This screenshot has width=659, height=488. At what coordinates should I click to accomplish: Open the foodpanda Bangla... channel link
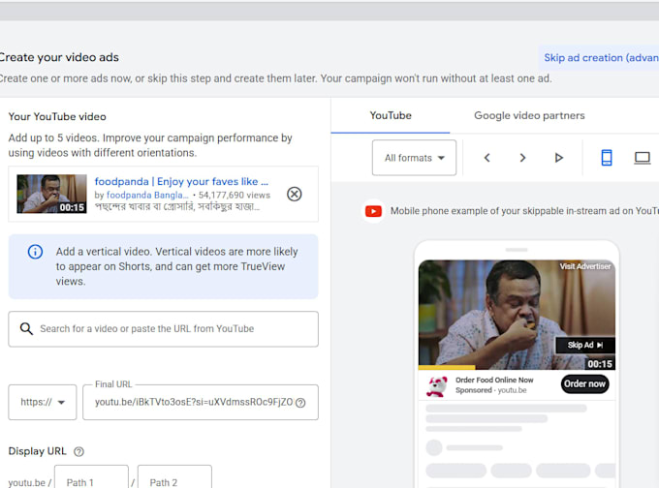pos(147,196)
